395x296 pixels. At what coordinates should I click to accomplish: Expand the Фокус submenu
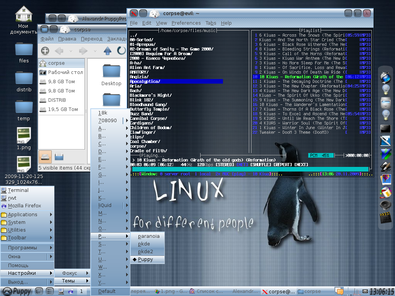point(72,273)
